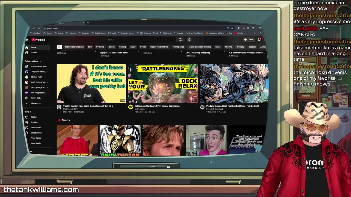
Task: Select the Marvel Cinematic Universe chip
Action: click(x=200, y=47)
